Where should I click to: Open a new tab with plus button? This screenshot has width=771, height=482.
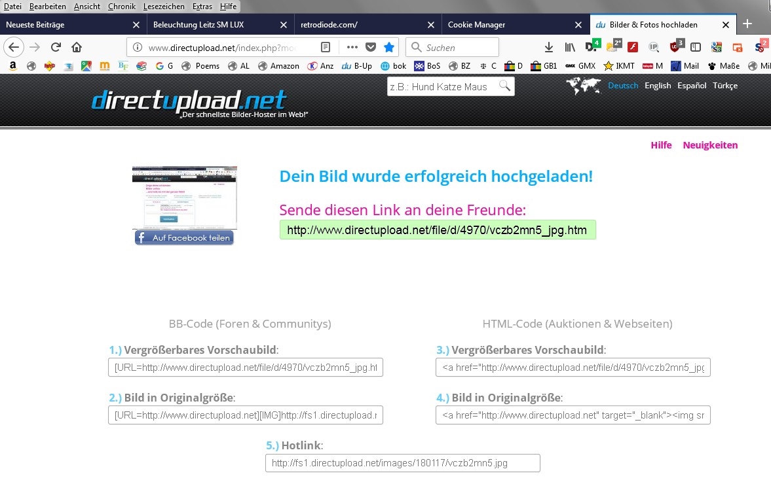pos(747,24)
